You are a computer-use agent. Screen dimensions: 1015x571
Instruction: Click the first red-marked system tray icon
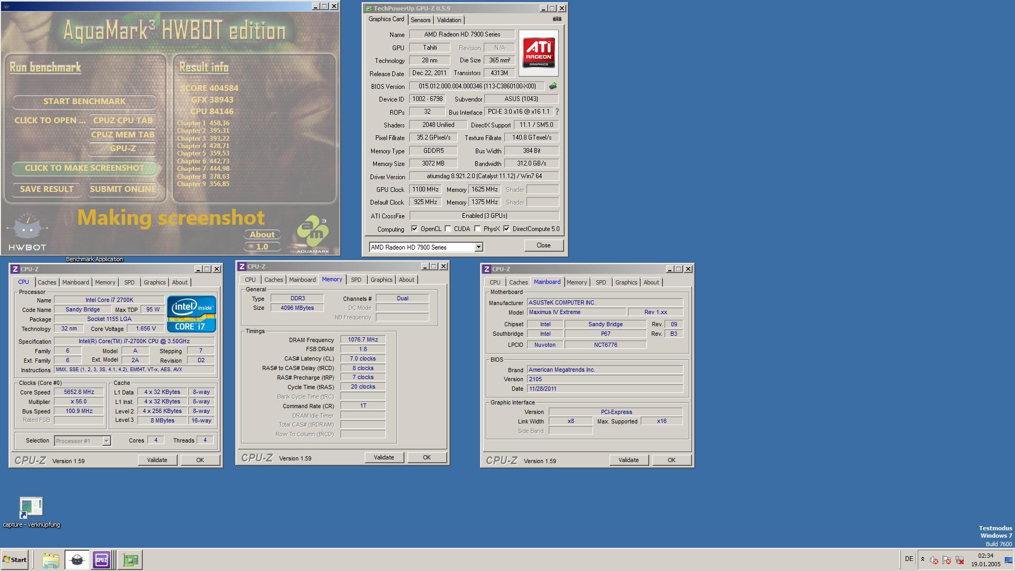(934, 560)
